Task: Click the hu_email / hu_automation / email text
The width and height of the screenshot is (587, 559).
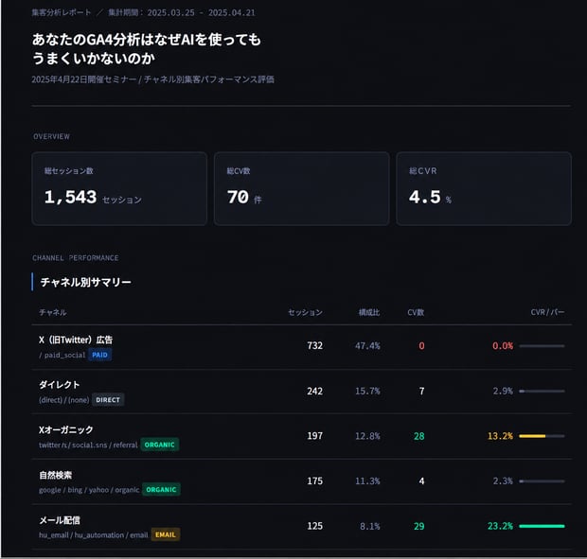Action: (94, 535)
